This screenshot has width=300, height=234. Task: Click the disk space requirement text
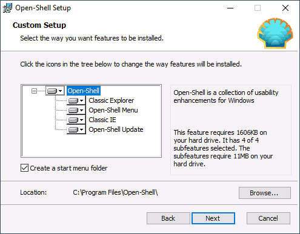click(223, 148)
